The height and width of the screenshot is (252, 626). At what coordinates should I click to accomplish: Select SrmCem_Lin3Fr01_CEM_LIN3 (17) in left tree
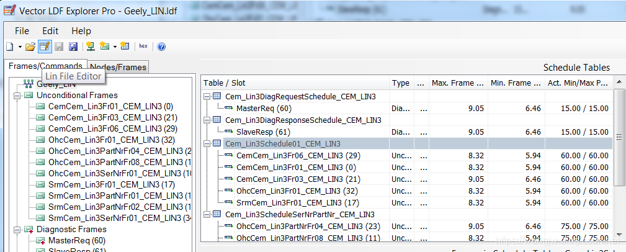pyautogui.click(x=112, y=185)
